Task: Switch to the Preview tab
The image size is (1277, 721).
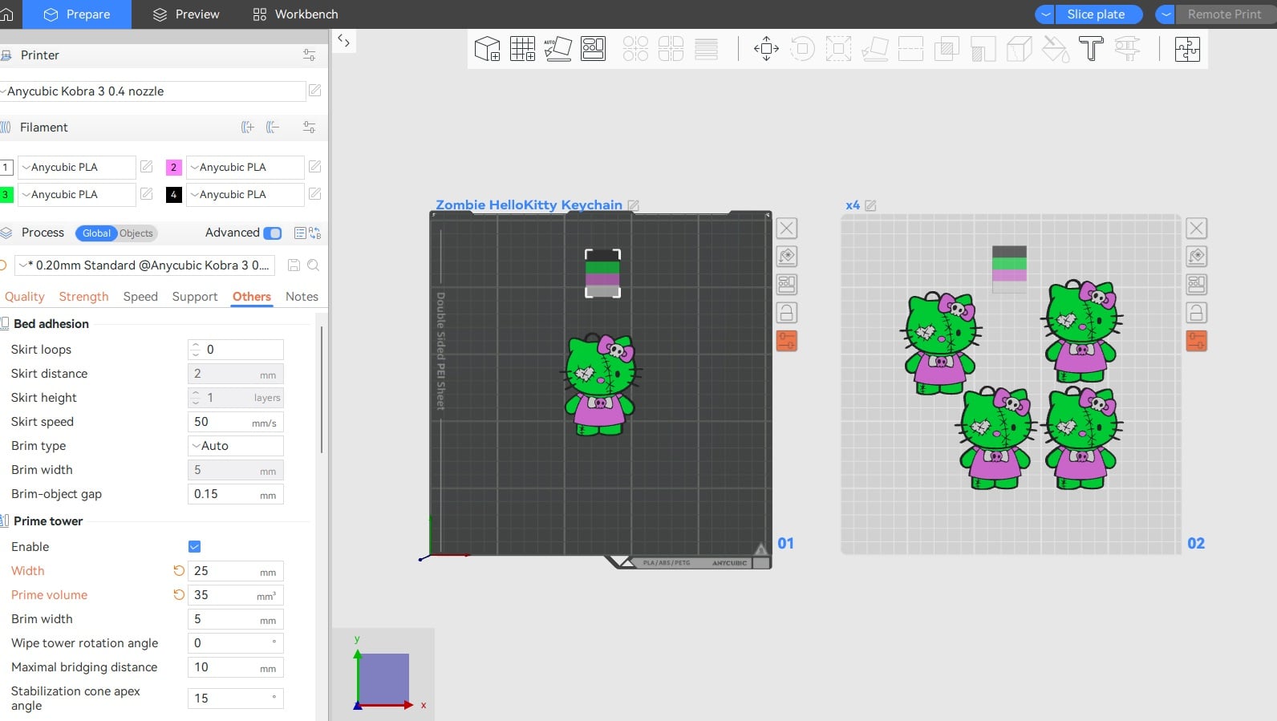Action: [186, 14]
